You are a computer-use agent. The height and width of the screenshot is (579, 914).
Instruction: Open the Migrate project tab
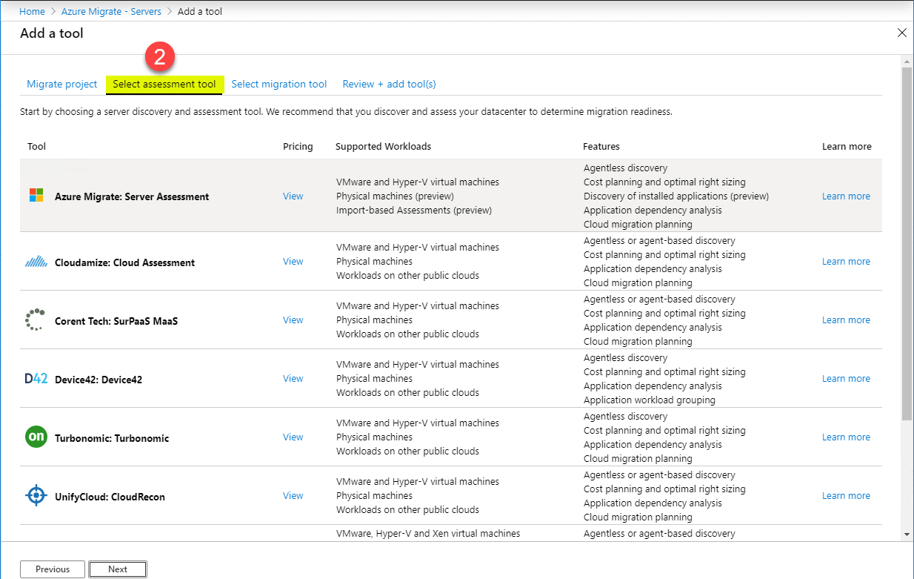(x=62, y=84)
